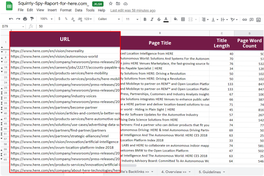Viewport: 264px width, 176px height.
Task: Open horizontal align options
Action: (205, 20)
